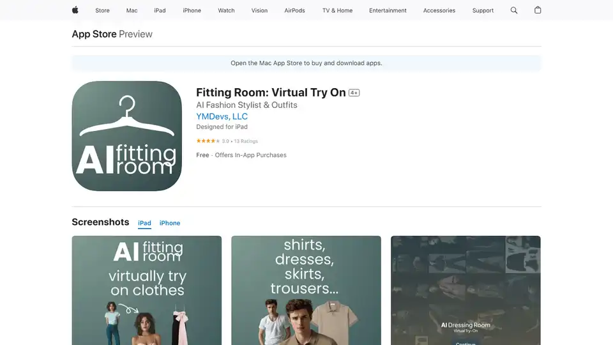
Task: Click the 'Preview' text beside App Store
Action: 135,34
